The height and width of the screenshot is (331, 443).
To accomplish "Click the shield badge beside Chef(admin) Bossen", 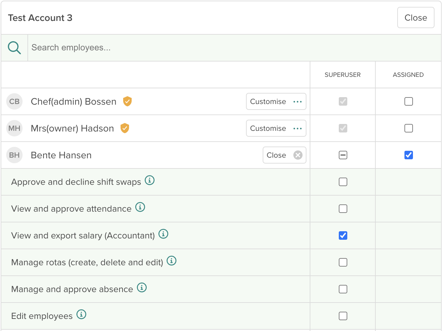I will (127, 101).
